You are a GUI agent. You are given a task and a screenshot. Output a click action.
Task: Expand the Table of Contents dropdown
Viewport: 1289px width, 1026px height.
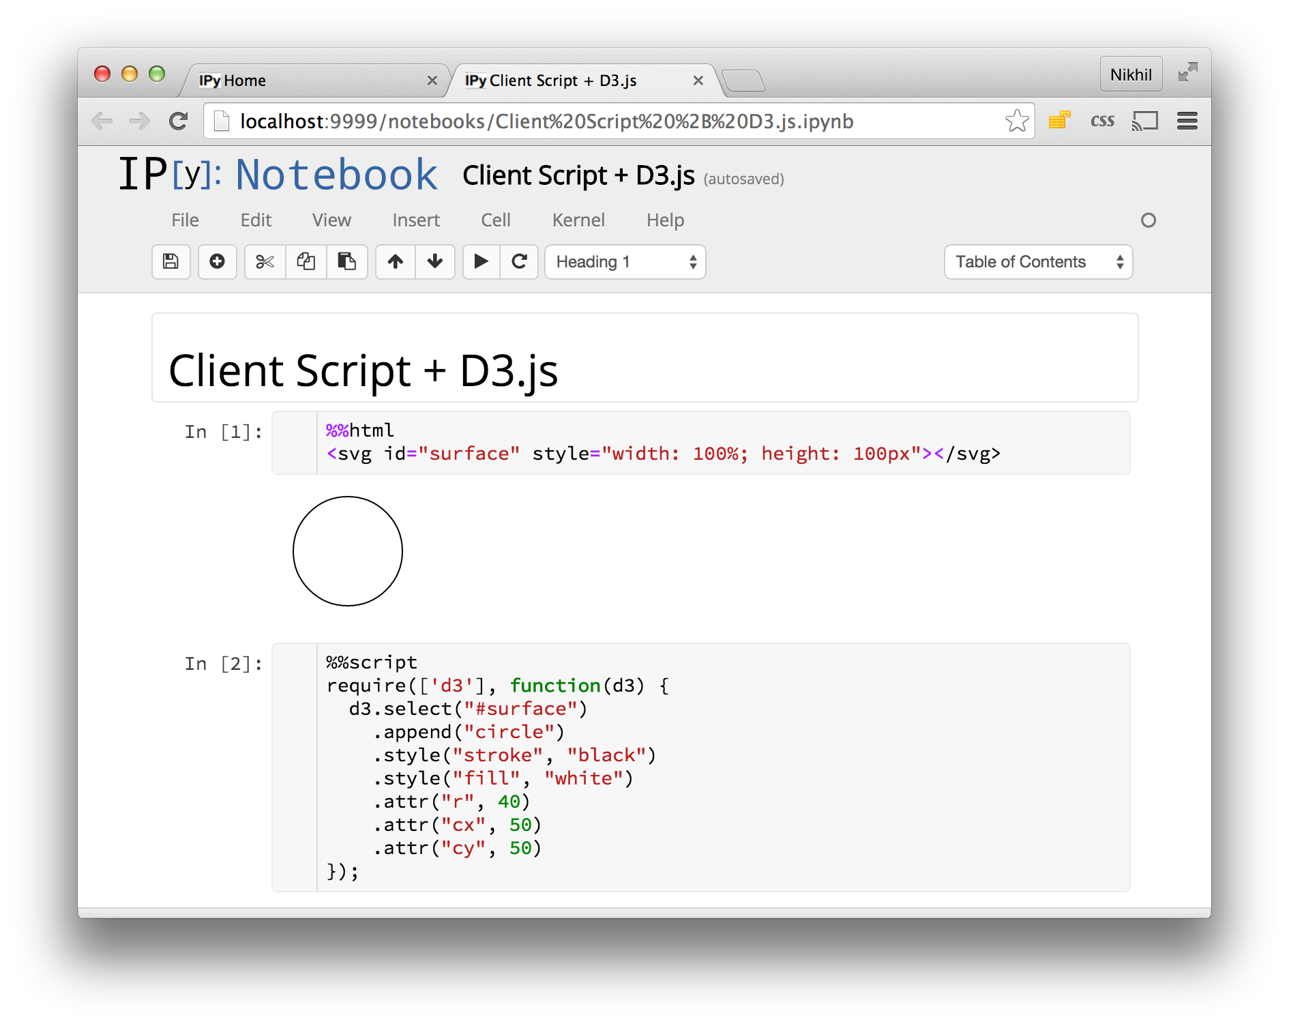[1038, 262]
